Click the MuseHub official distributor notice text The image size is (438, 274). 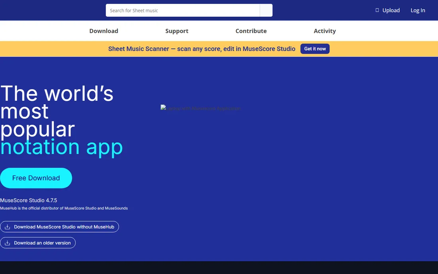64,208
